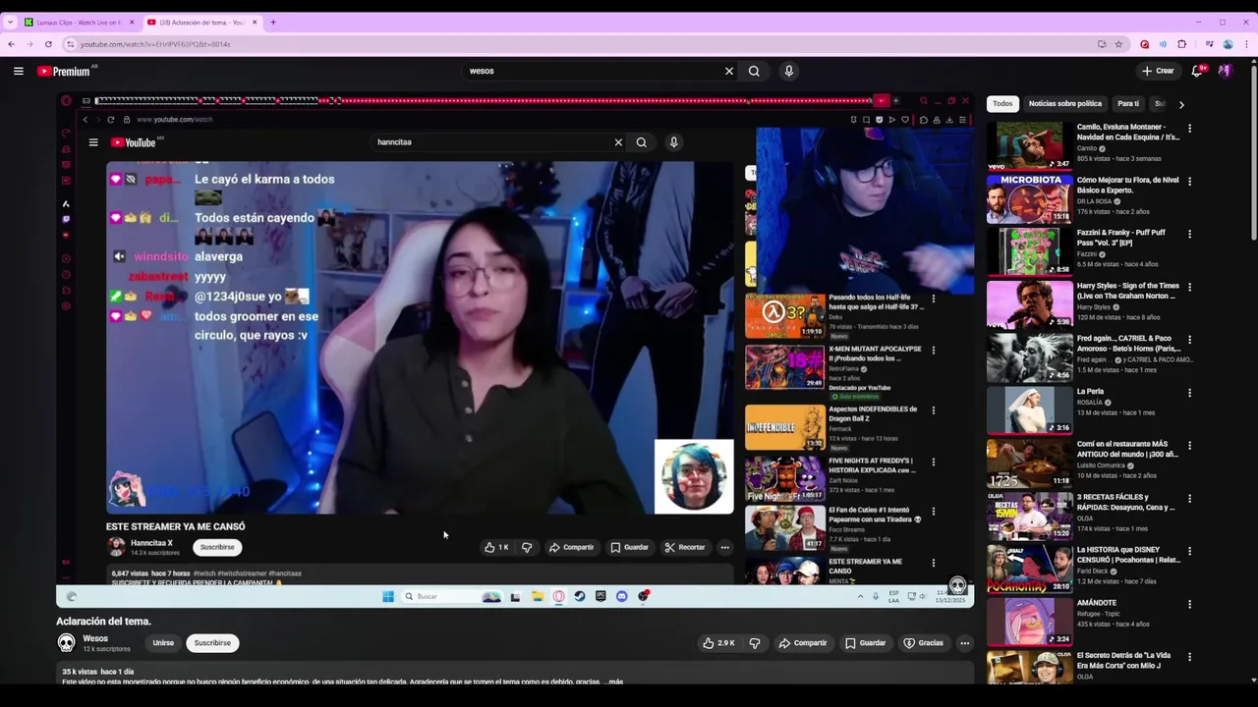Image resolution: width=1258 pixels, height=707 pixels.
Task: Open the Fazzini & Franky Puff Pass video
Action: (1029, 251)
